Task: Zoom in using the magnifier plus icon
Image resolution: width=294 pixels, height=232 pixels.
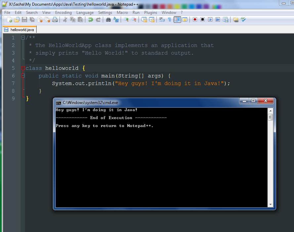Action: coord(126,20)
